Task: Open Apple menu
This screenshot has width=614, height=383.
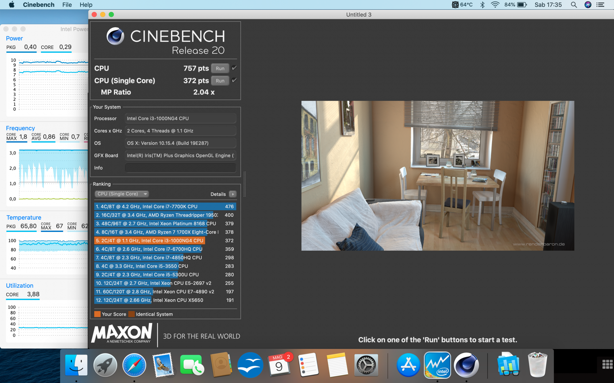Action: [x=12, y=5]
